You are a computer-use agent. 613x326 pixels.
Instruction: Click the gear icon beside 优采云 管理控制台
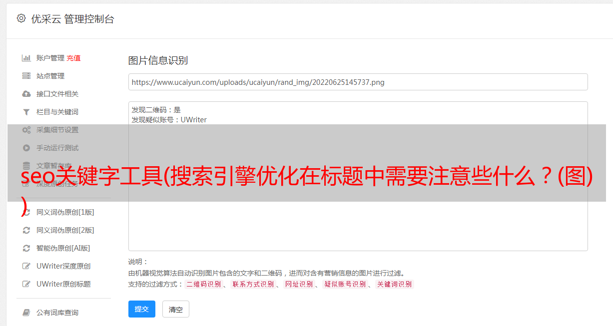coord(21,18)
